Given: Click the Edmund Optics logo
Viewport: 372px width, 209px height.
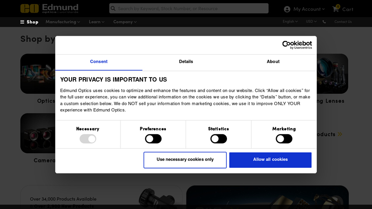Looking at the screenshot, I should 49,8.
